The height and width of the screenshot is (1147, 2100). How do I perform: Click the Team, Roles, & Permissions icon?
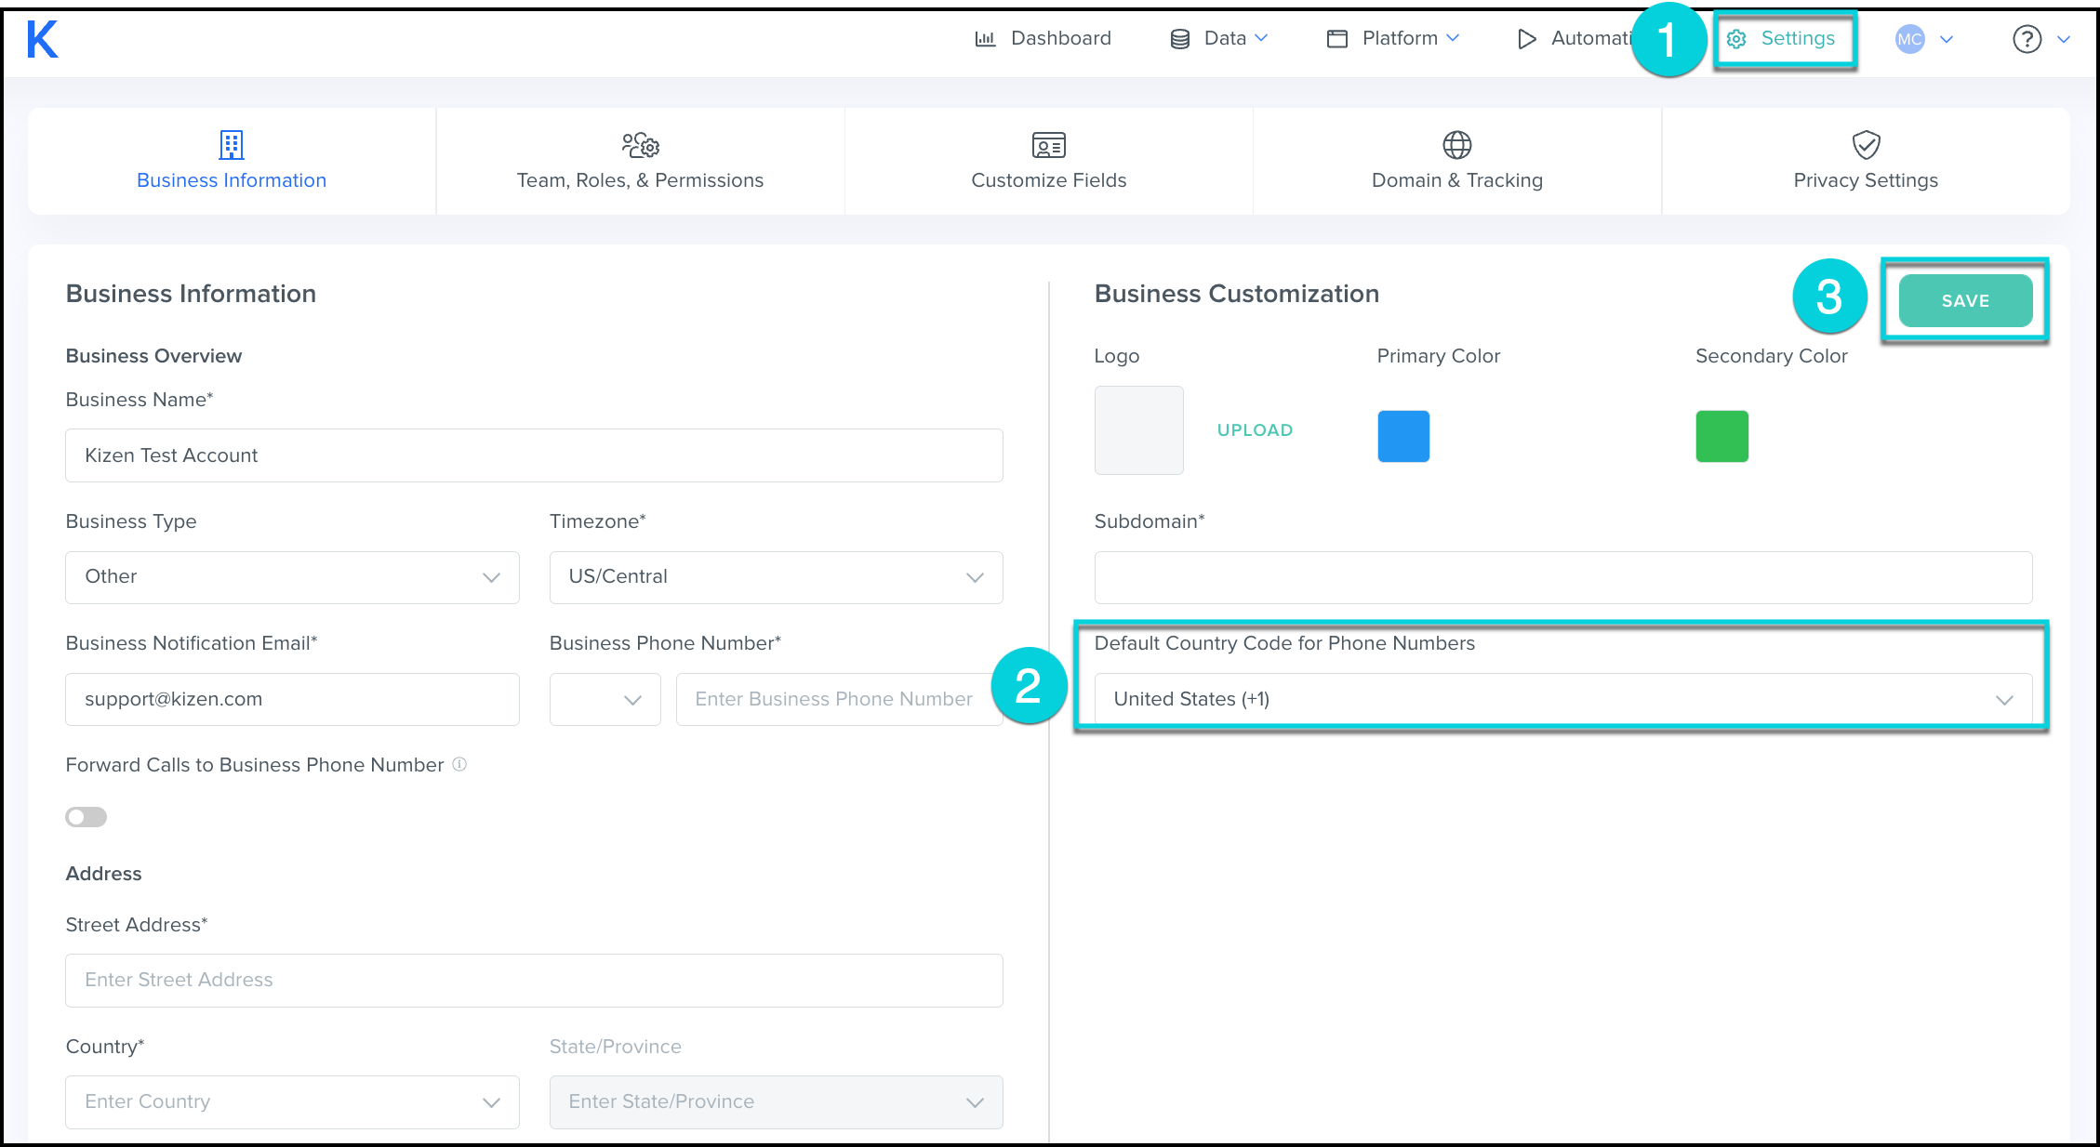point(640,145)
